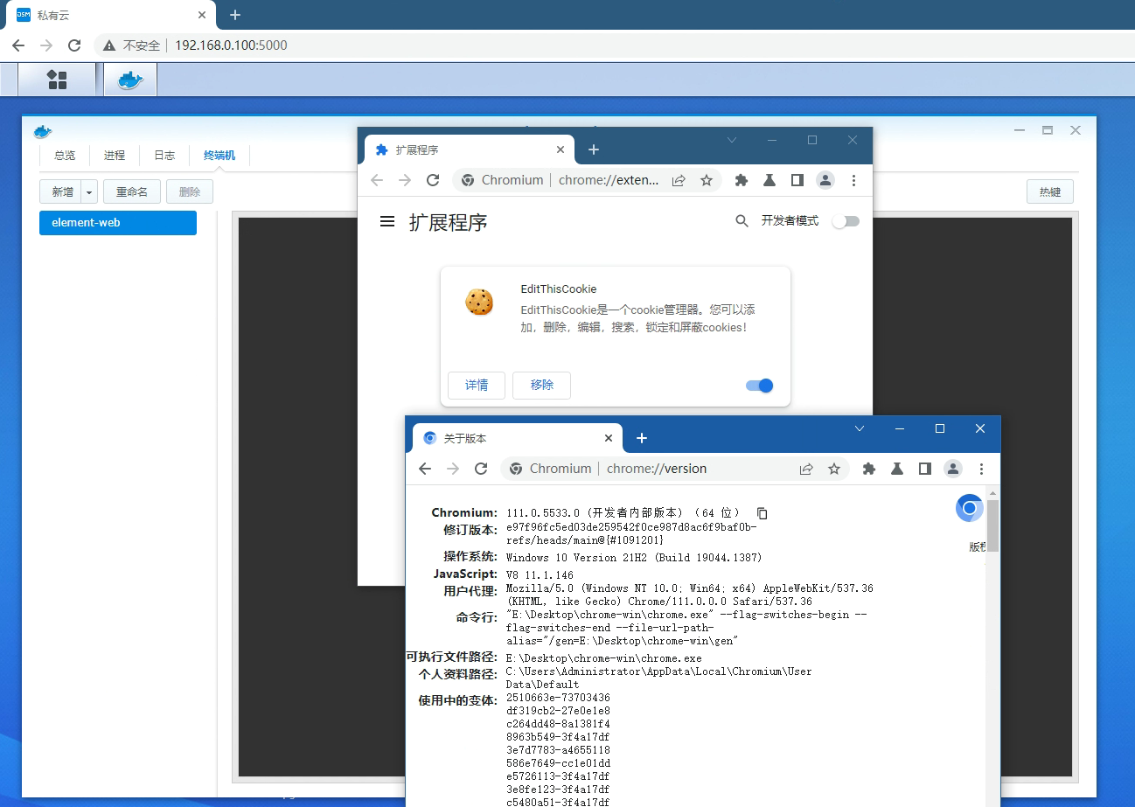Go back in the 扩展程序 window

click(x=377, y=180)
